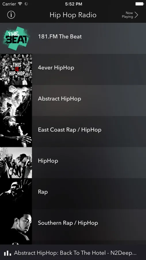Choose the Rap station
Screen dimensions: 146x260
(73, 194)
